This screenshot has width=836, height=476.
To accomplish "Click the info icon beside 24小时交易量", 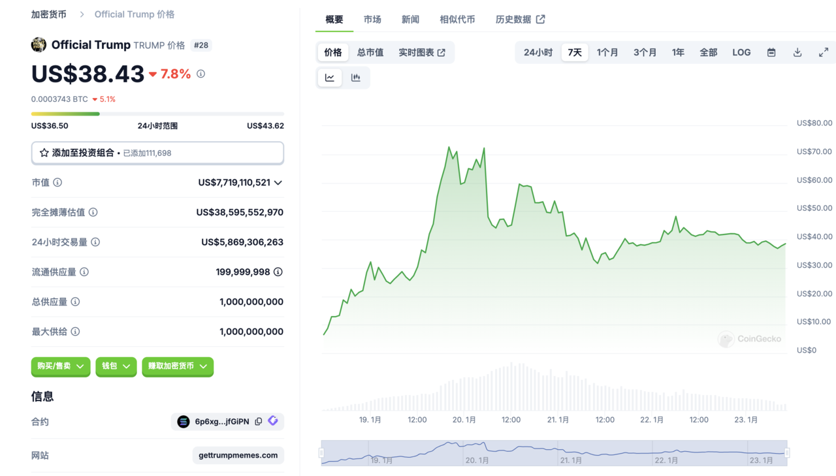I will (95, 242).
